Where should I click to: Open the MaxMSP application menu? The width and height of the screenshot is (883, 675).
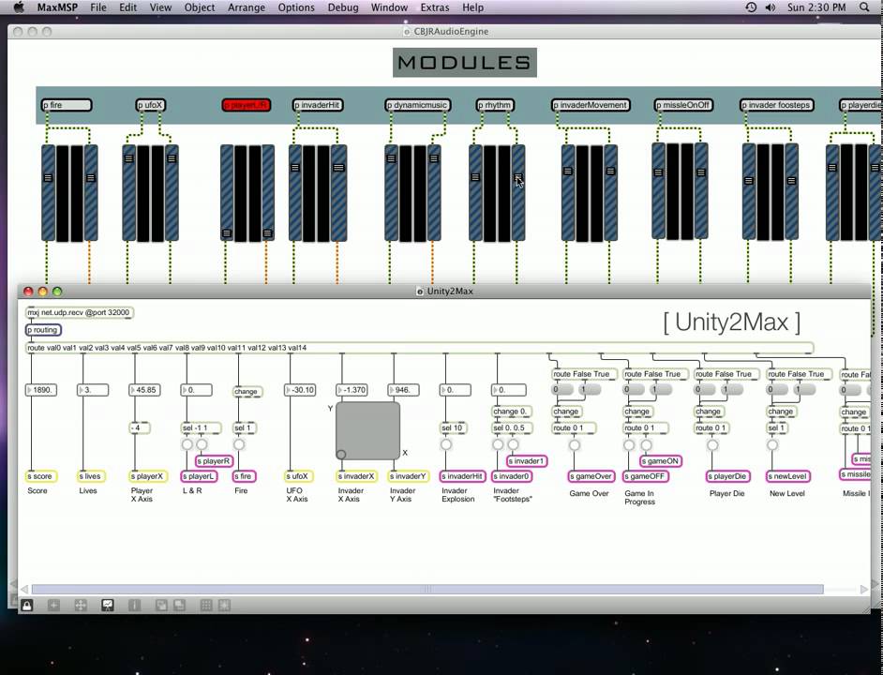click(x=57, y=7)
